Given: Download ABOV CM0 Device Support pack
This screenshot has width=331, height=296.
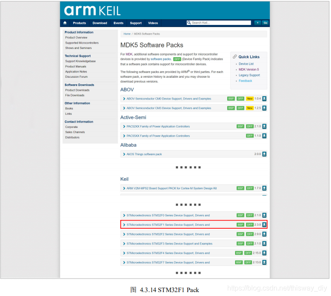Looking at the screenshot, I should click(x=264, y=99).
